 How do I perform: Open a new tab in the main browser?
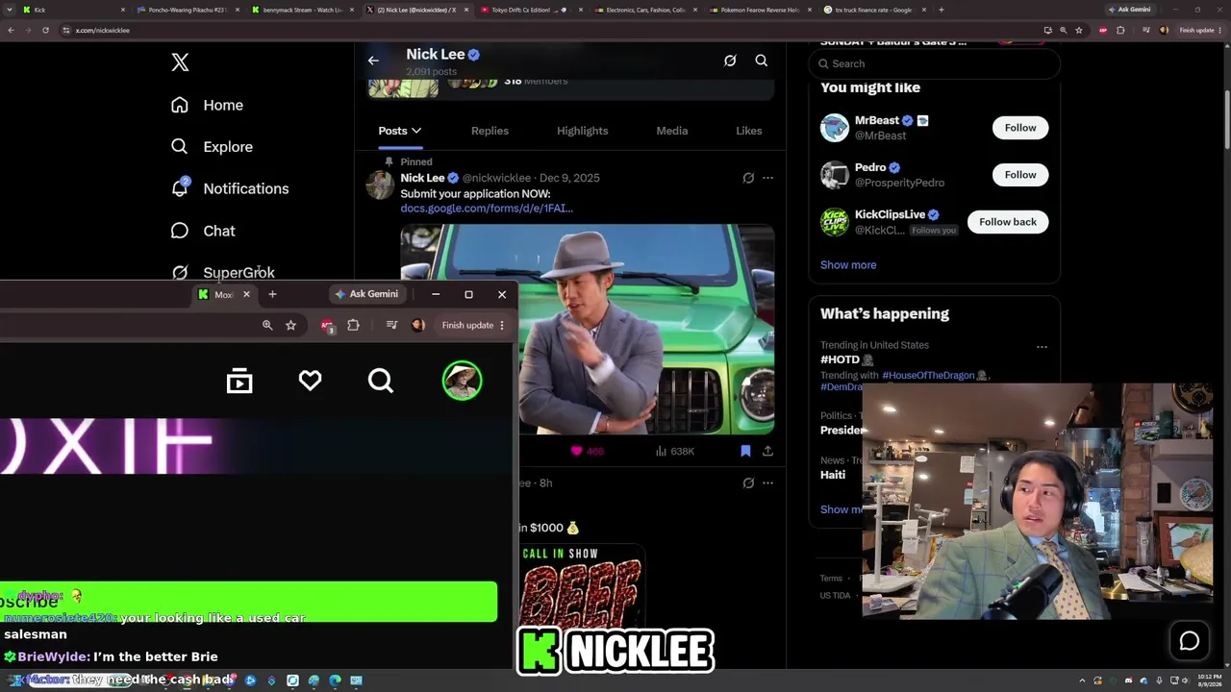click(941, 10)
